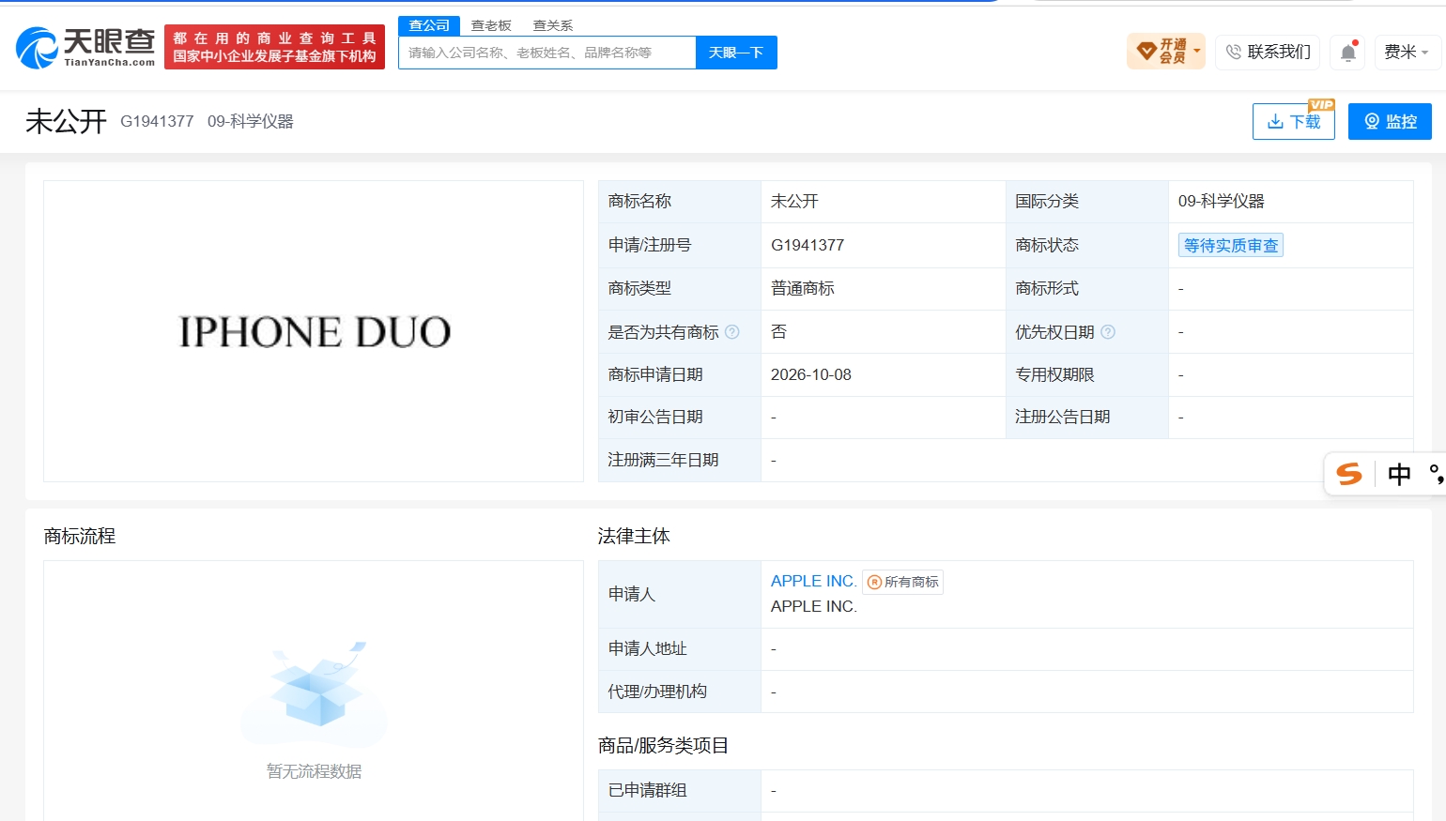Click the 监控 monitor button
This screenshot has height=821, width=1446.
click(x=1390, y=121)
